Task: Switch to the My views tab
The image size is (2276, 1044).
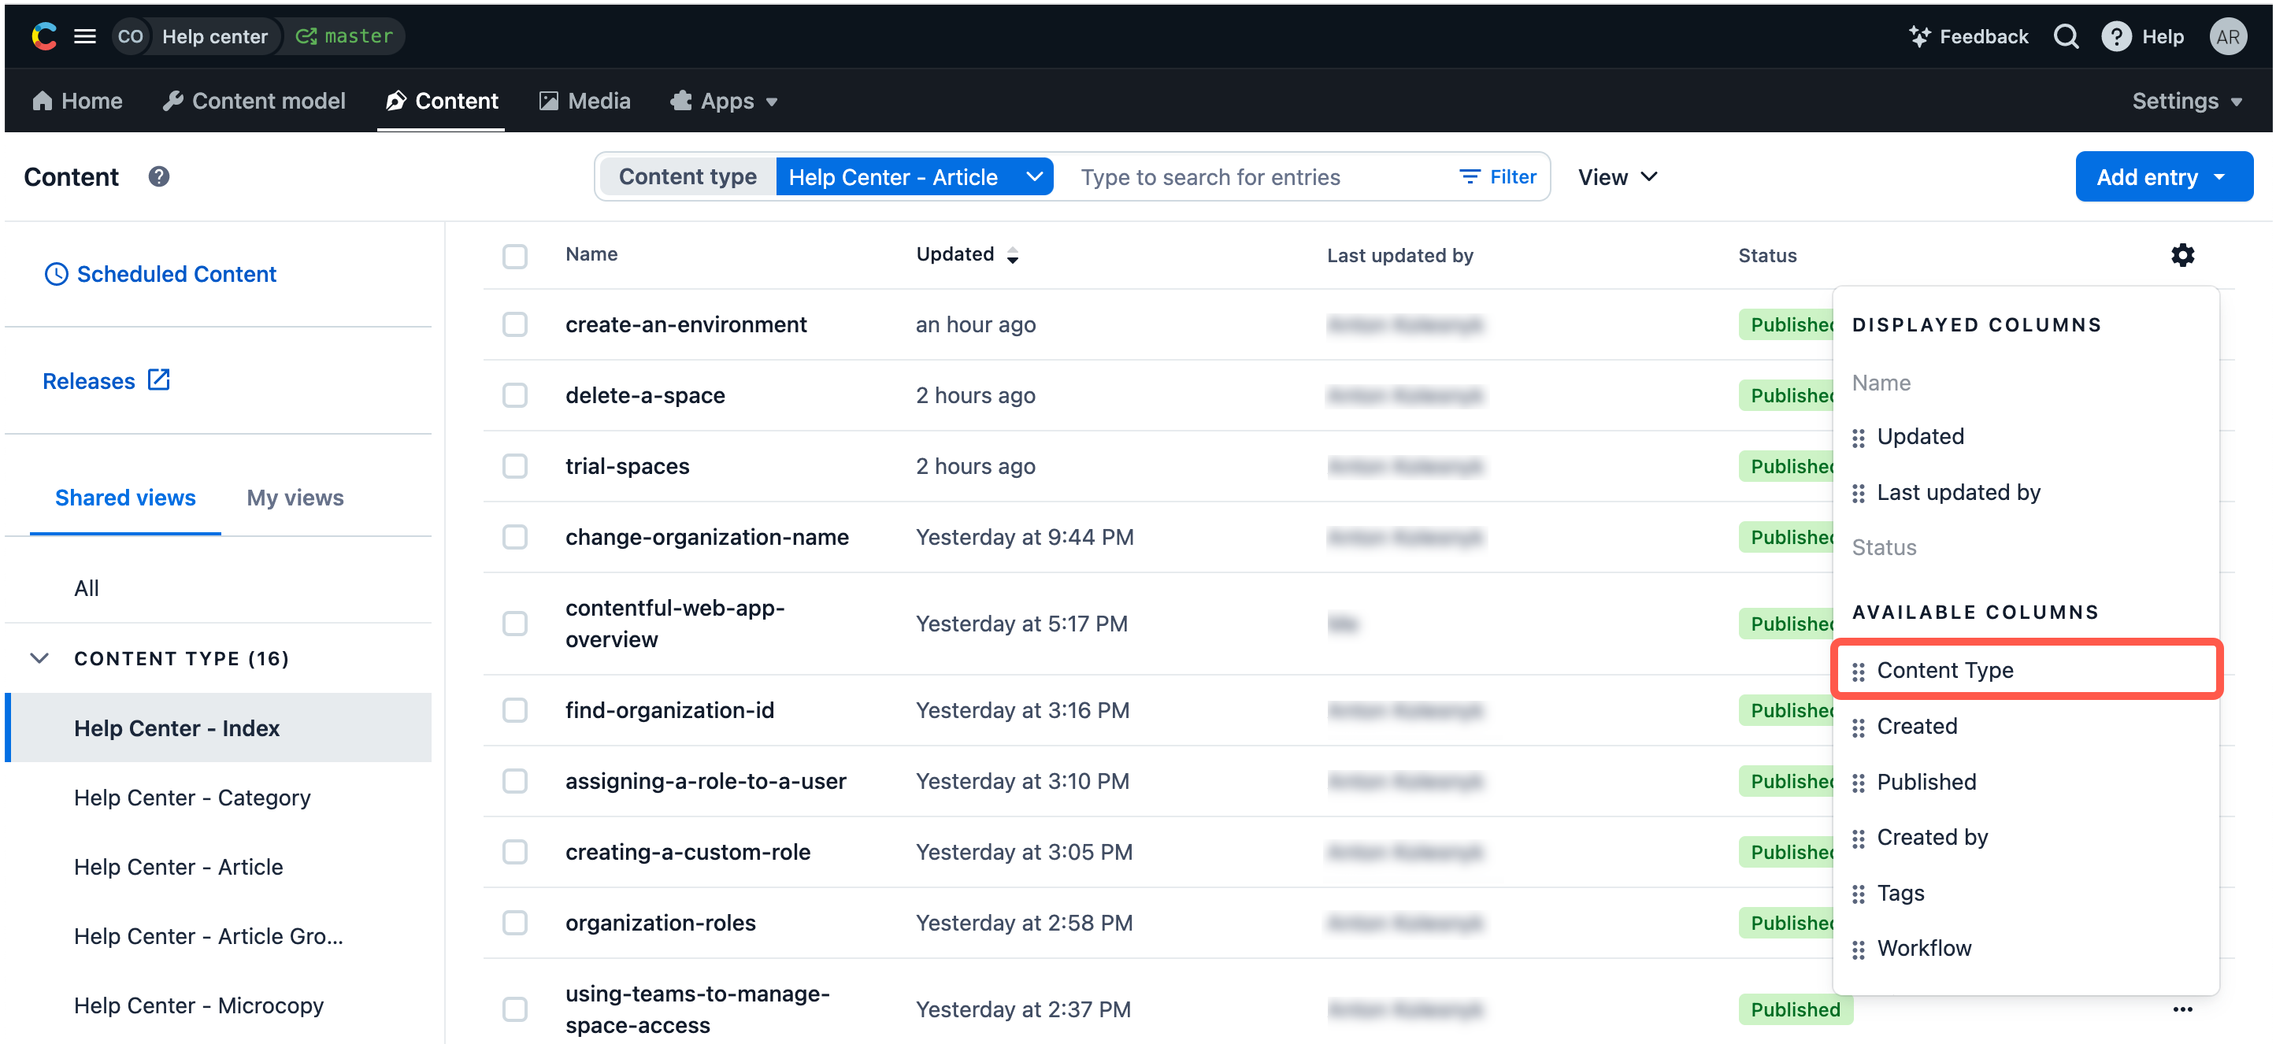Action: tap(295, 498)
